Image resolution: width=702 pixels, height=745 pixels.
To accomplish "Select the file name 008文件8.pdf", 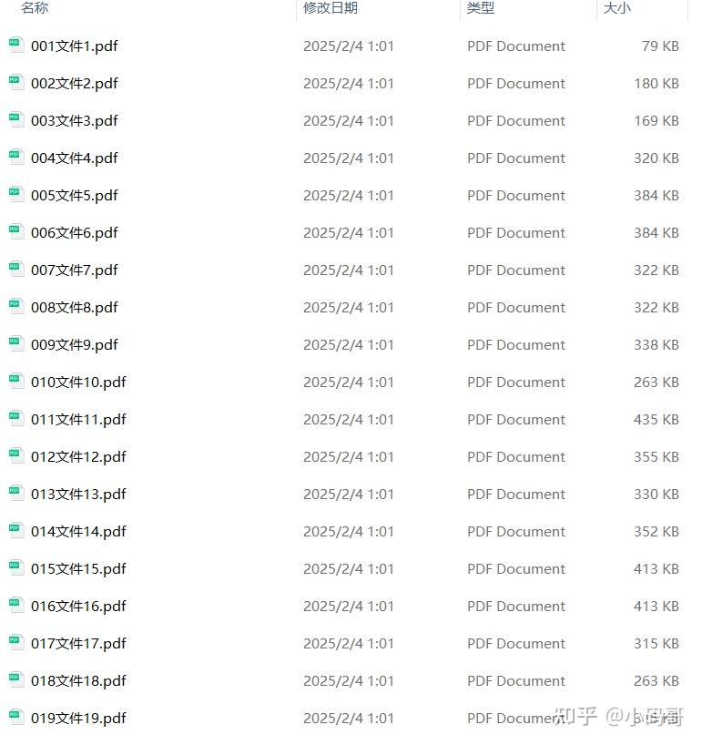I will pos(75,308).
